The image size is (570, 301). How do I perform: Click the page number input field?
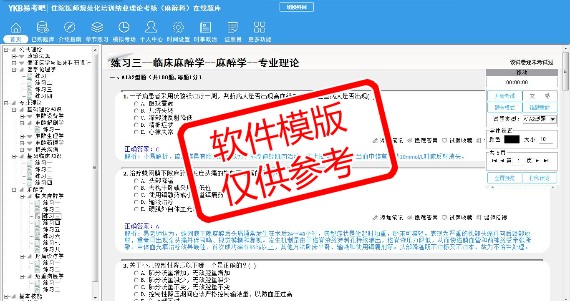(518, 161)
